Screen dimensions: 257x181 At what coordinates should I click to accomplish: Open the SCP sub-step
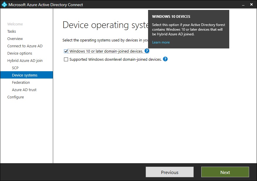pos(15,68)
